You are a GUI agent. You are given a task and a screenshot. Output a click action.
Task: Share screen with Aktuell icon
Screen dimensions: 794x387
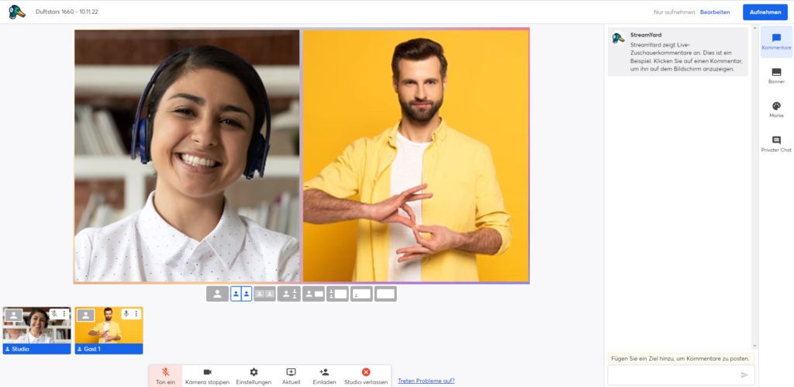pos(291,375)
